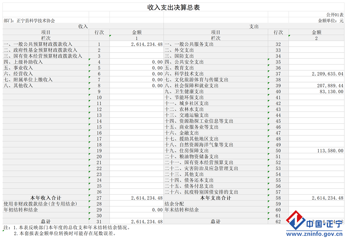Select amount 2,614,234.48 in row 1
This screenshot has width=347, height=238.
coord(147,44)
